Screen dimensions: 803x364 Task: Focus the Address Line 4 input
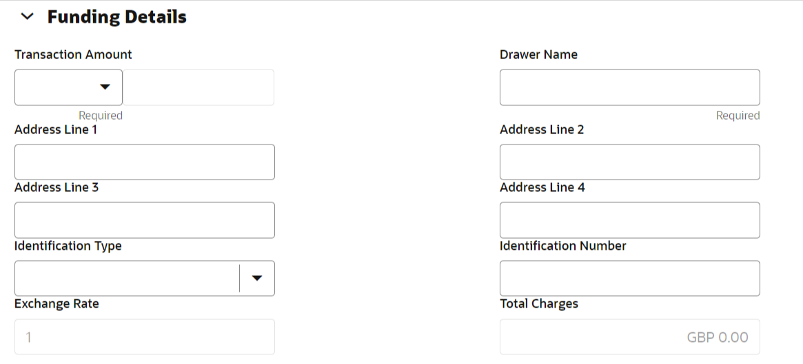tap(629, 220)
